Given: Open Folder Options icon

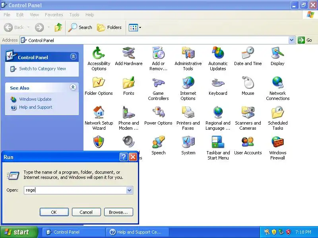Looking at the screenshot, I should click(x=99, y=83).
